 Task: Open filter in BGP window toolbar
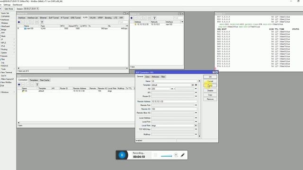pos(37,85)
